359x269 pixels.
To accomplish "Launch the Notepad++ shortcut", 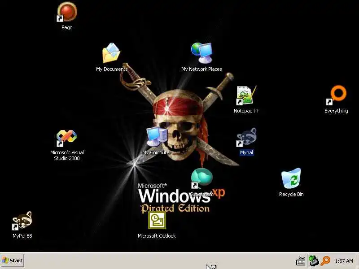I will point(246,95).
